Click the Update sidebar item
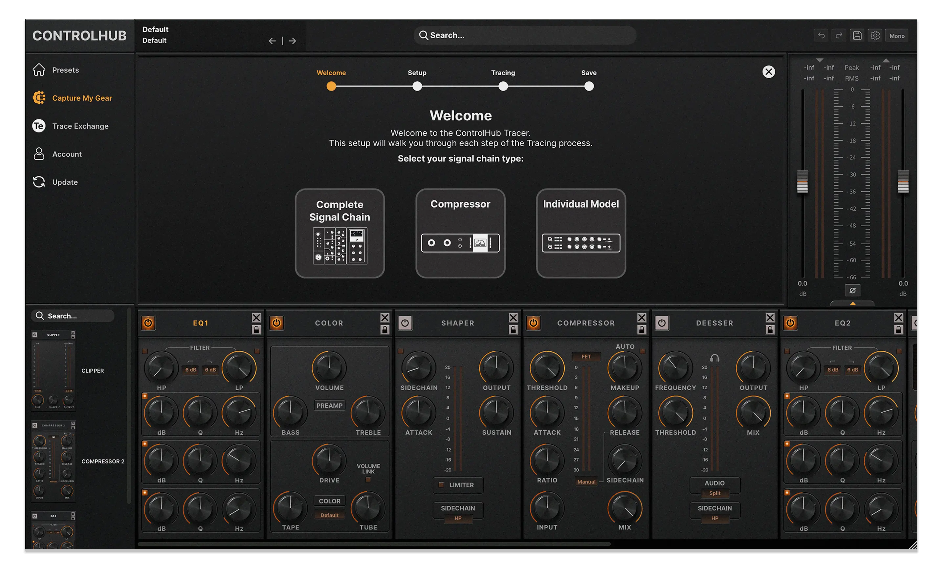943x574 pixels. tap(55, 182)
